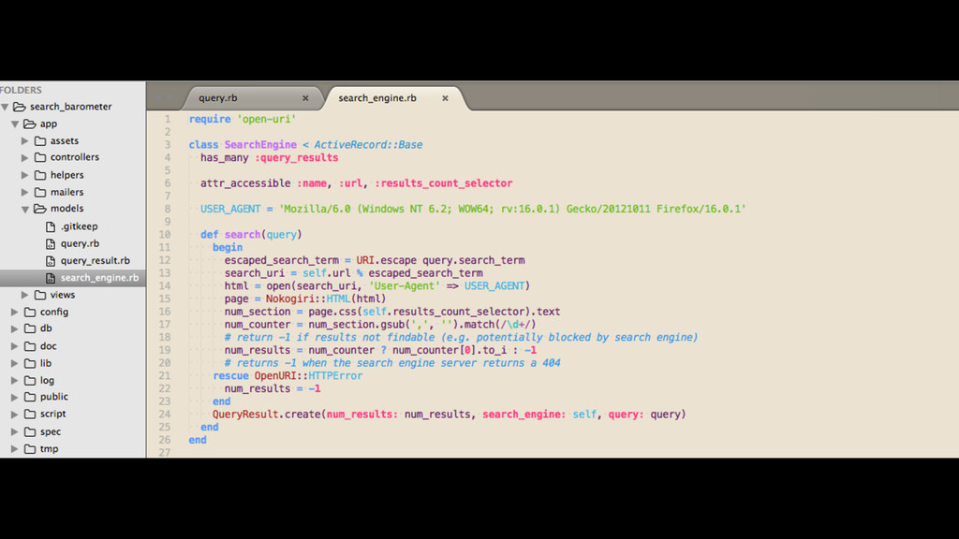Switch to the query.rb tab
959x539 pixels.
click(251, 97)
